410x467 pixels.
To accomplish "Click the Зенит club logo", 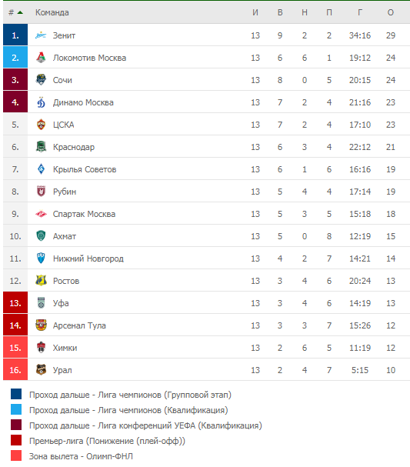I will pyautogui.click(x=41, y=35).
